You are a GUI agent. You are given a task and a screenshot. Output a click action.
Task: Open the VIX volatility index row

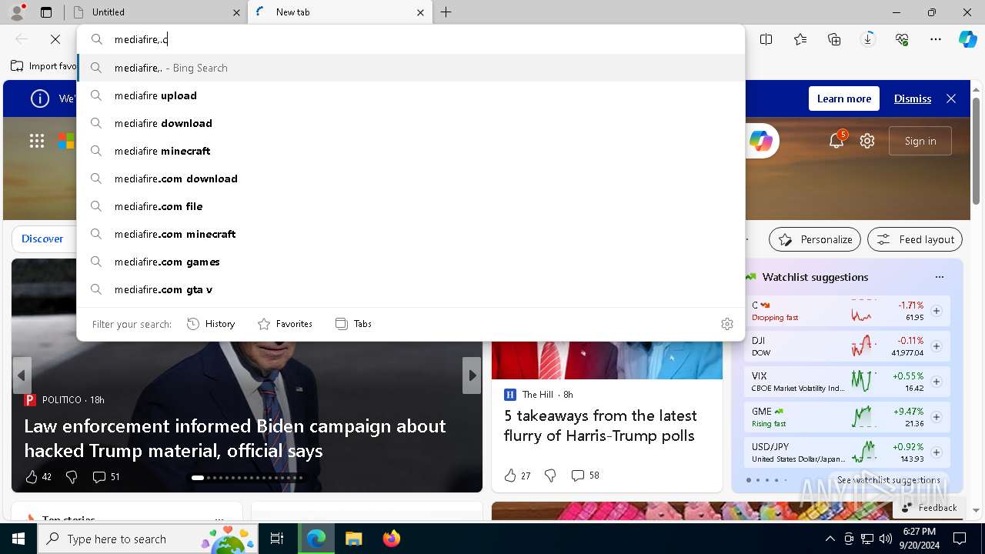pos(847,382)
